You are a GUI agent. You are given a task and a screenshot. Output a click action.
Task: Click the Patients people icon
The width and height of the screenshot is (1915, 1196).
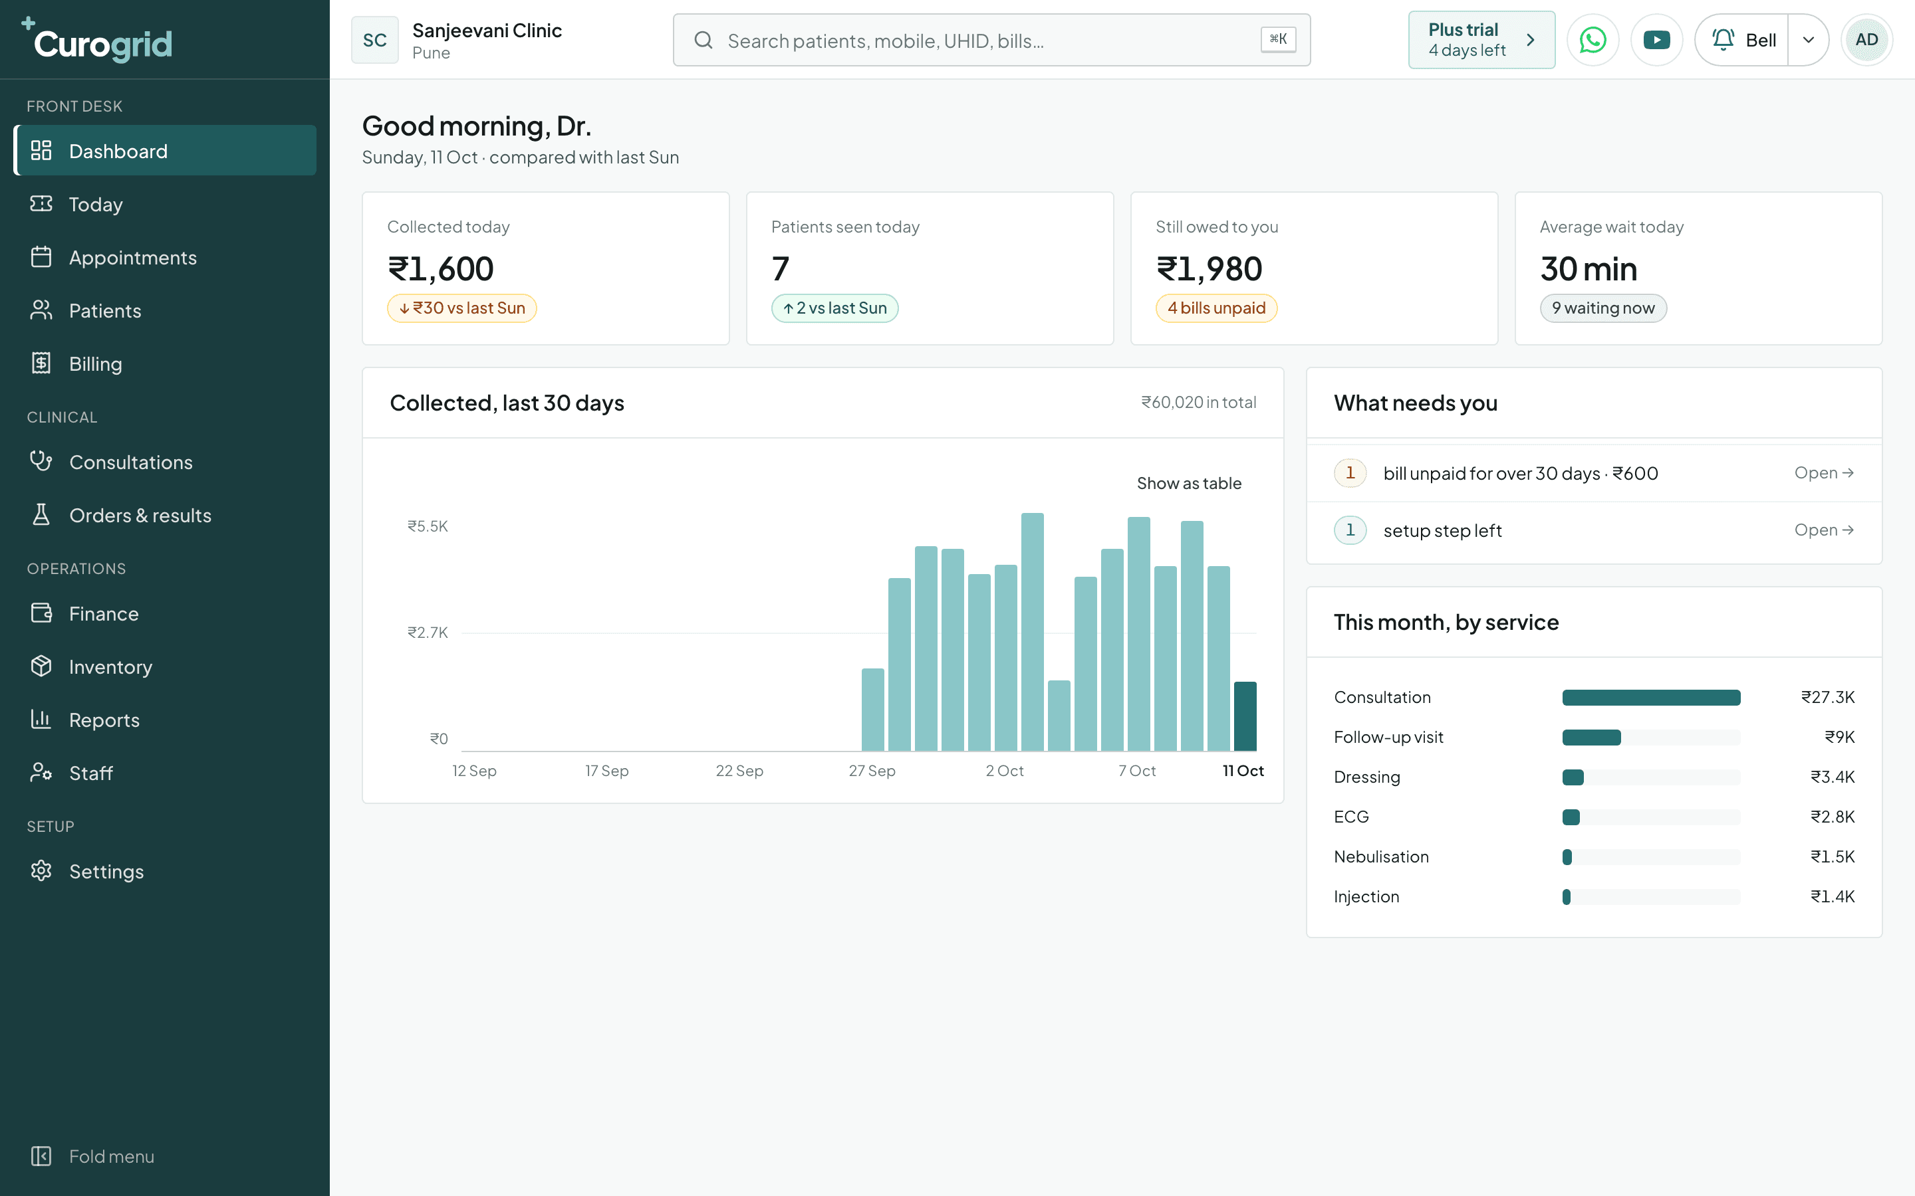click(x=41, y=310)
